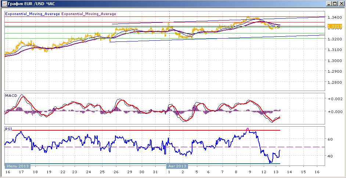Click date label 1 on time axis
346x178 pixels.
pyautogui.click(x=169, y=172)
